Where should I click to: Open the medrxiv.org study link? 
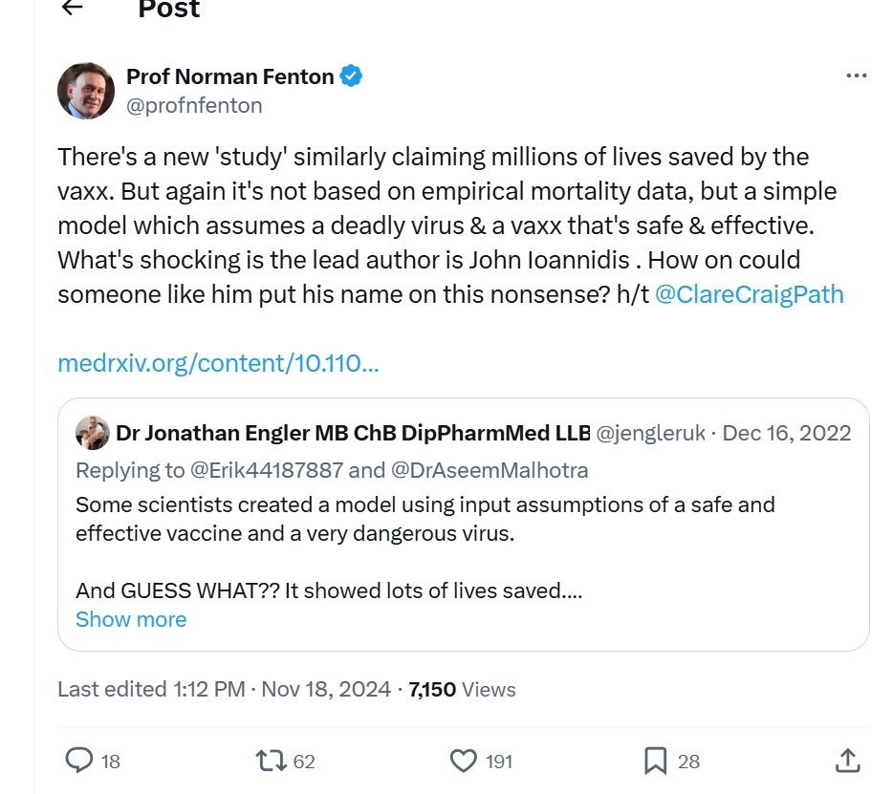coord(218,363)
